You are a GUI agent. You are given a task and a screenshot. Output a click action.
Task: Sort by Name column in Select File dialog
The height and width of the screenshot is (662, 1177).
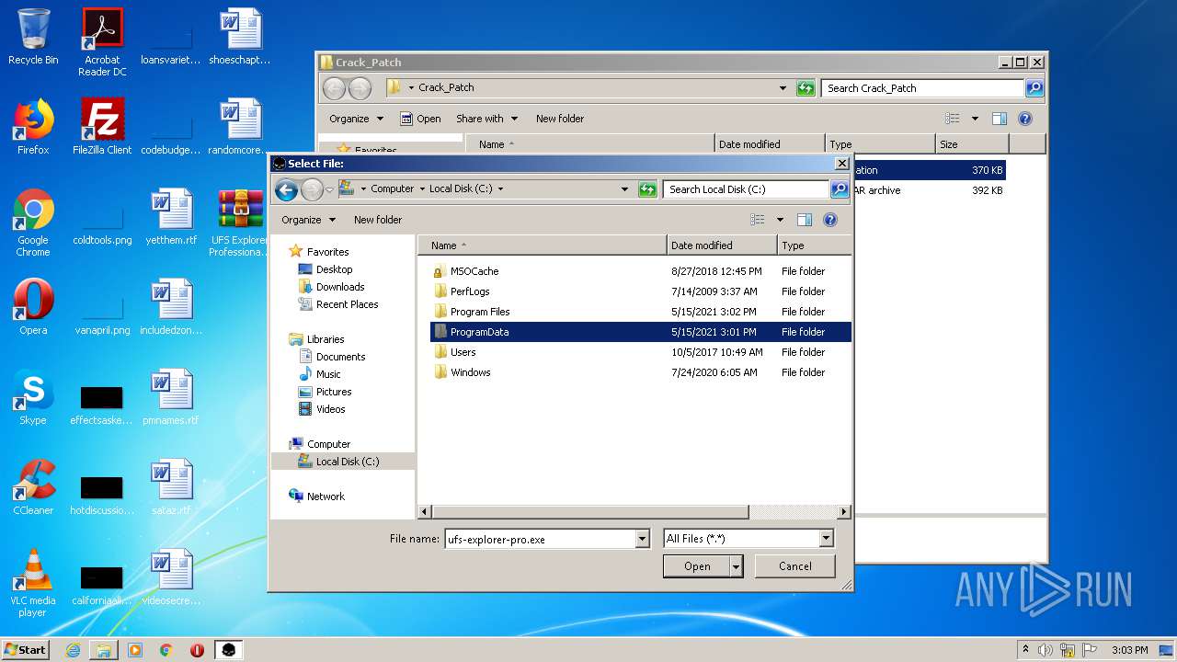(543, 245)
